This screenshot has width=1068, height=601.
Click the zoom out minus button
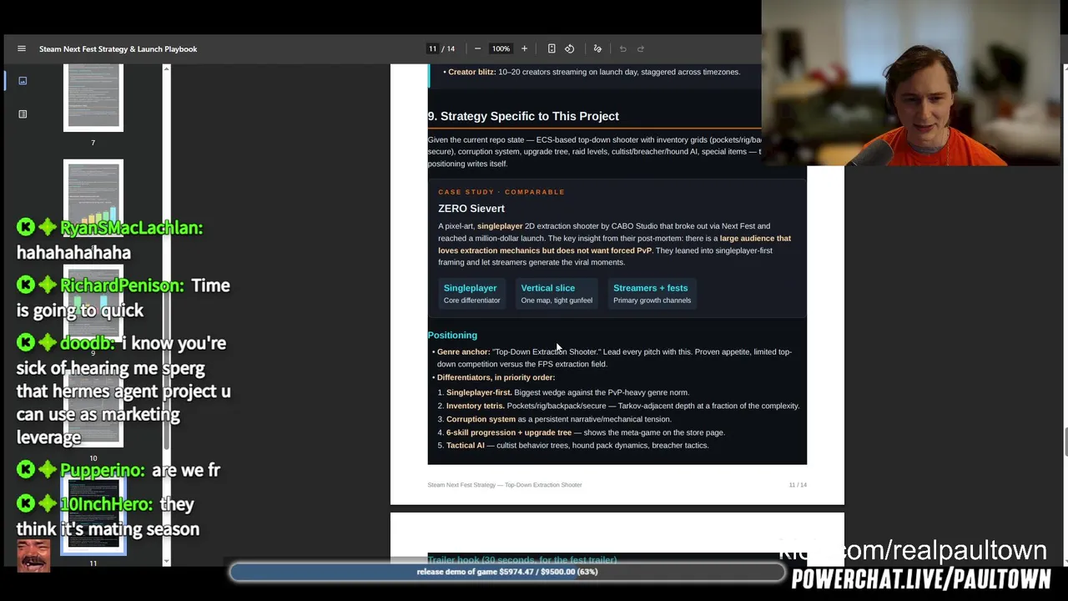(x=477, y=48)
